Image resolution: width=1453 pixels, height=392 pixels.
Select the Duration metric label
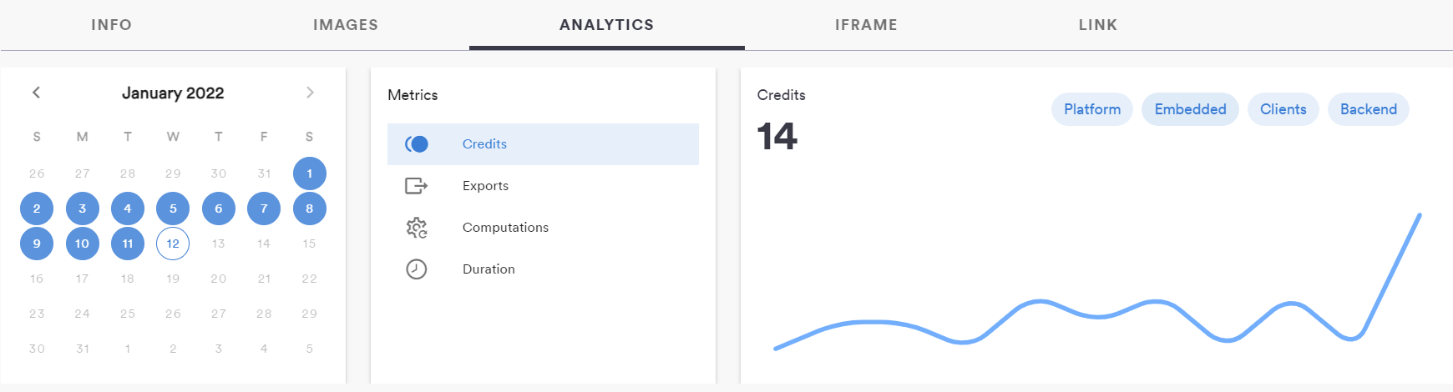489,269
